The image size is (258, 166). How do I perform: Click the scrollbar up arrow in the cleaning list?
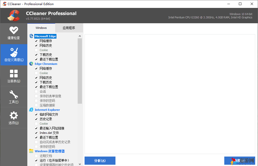click(x=80, y=36)
